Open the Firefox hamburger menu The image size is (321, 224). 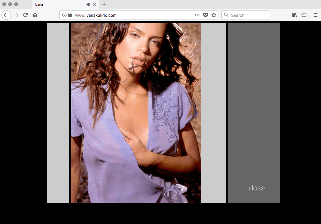pyautogui.click(x=316, y=15)
